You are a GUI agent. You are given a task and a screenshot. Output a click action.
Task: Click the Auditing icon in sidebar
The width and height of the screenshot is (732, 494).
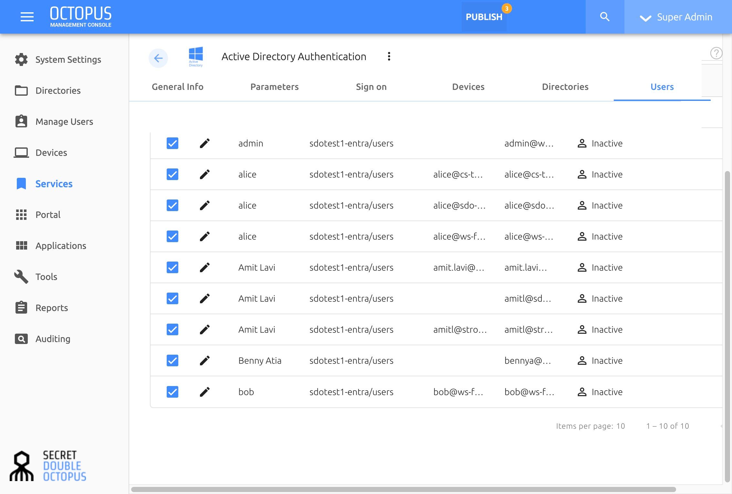(21, 339)
